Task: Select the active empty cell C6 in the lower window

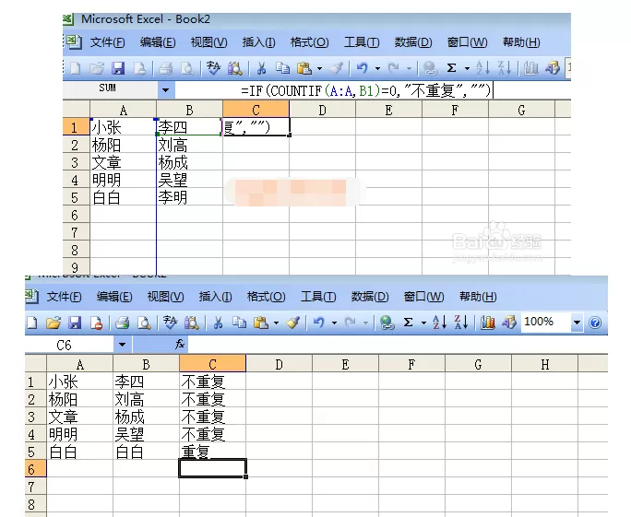Action: coord(212,468)
